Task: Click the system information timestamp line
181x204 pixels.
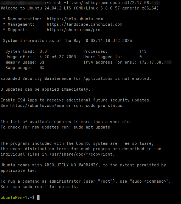Action: (67, 41)
